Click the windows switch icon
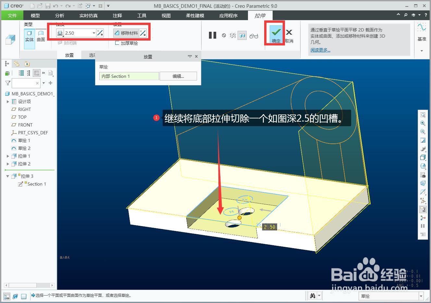The image size is (431, 303). click(88, 6)
